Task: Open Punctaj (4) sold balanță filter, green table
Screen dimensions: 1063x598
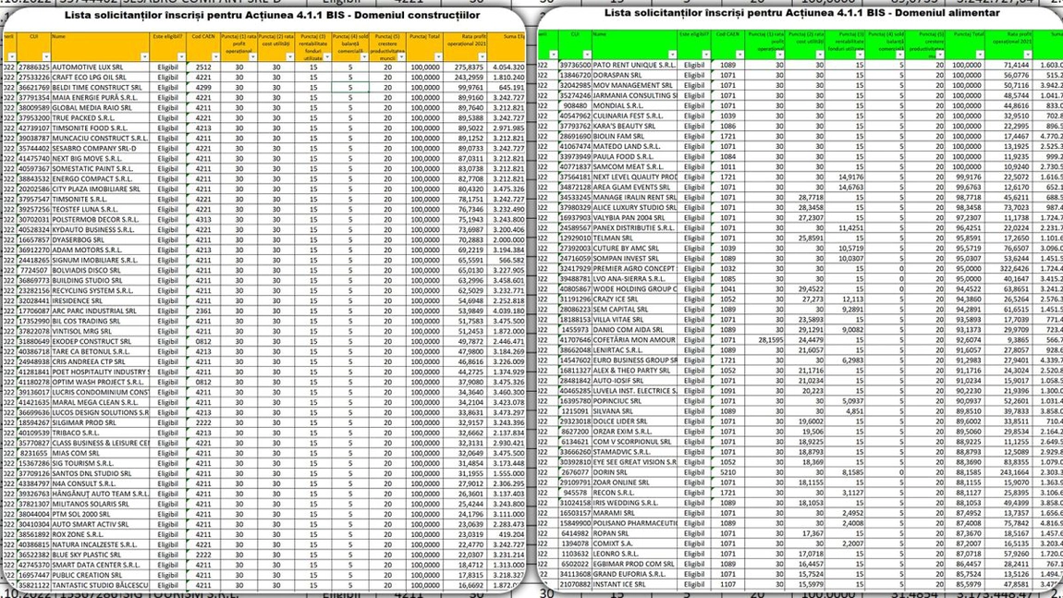Action: pos(899,55)
